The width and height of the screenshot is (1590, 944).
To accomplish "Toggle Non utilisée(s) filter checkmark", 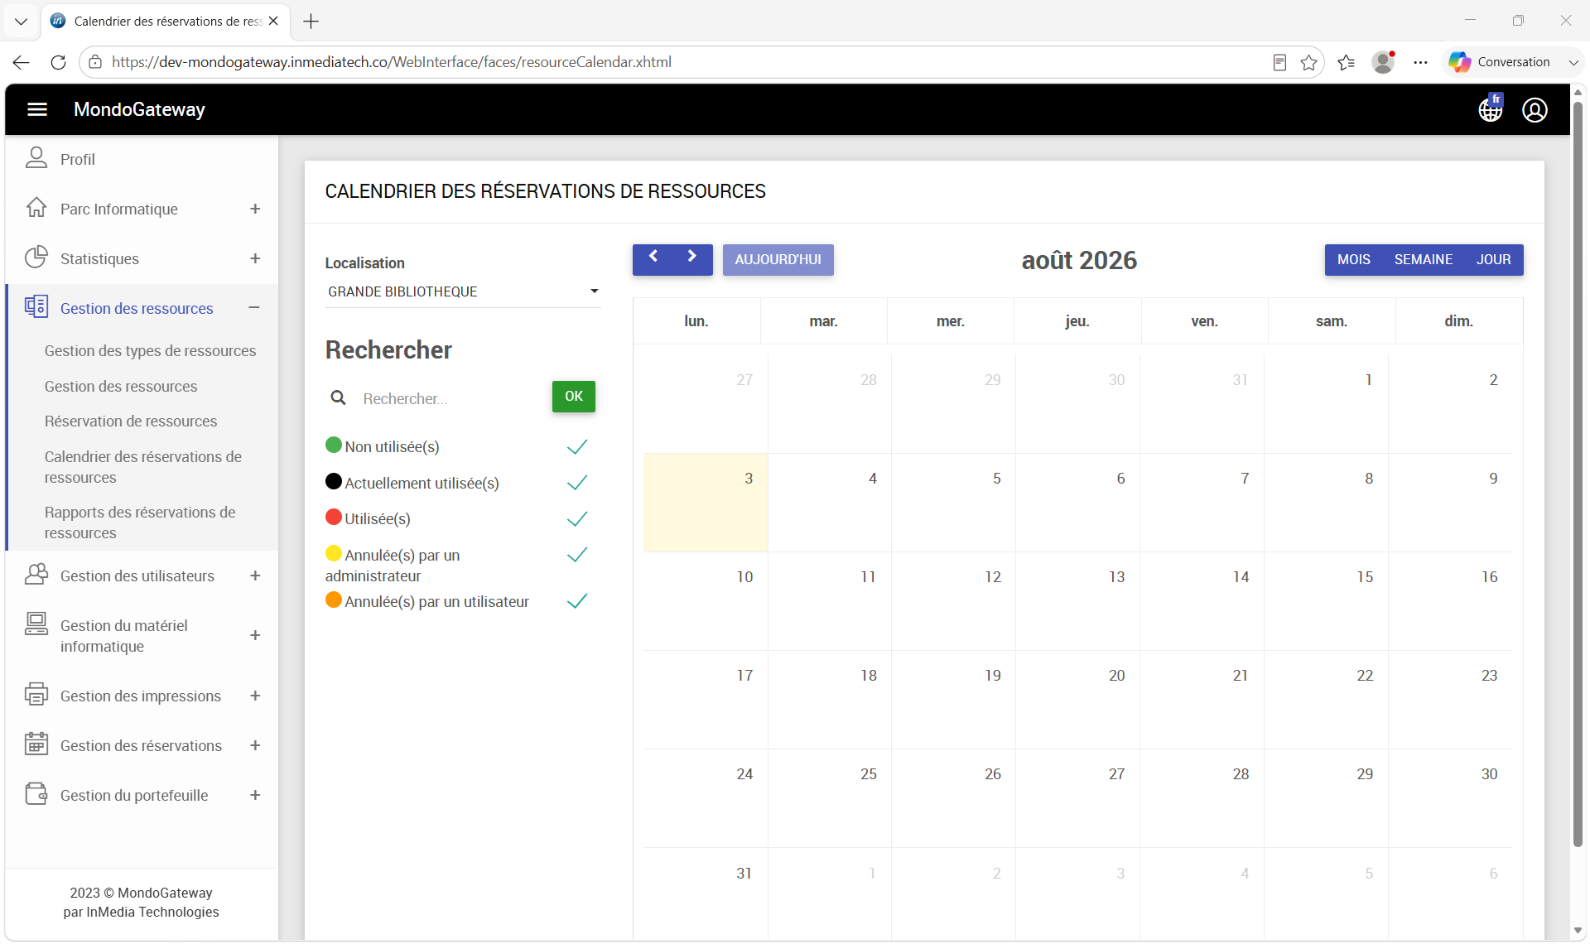I will click(577, 447).
